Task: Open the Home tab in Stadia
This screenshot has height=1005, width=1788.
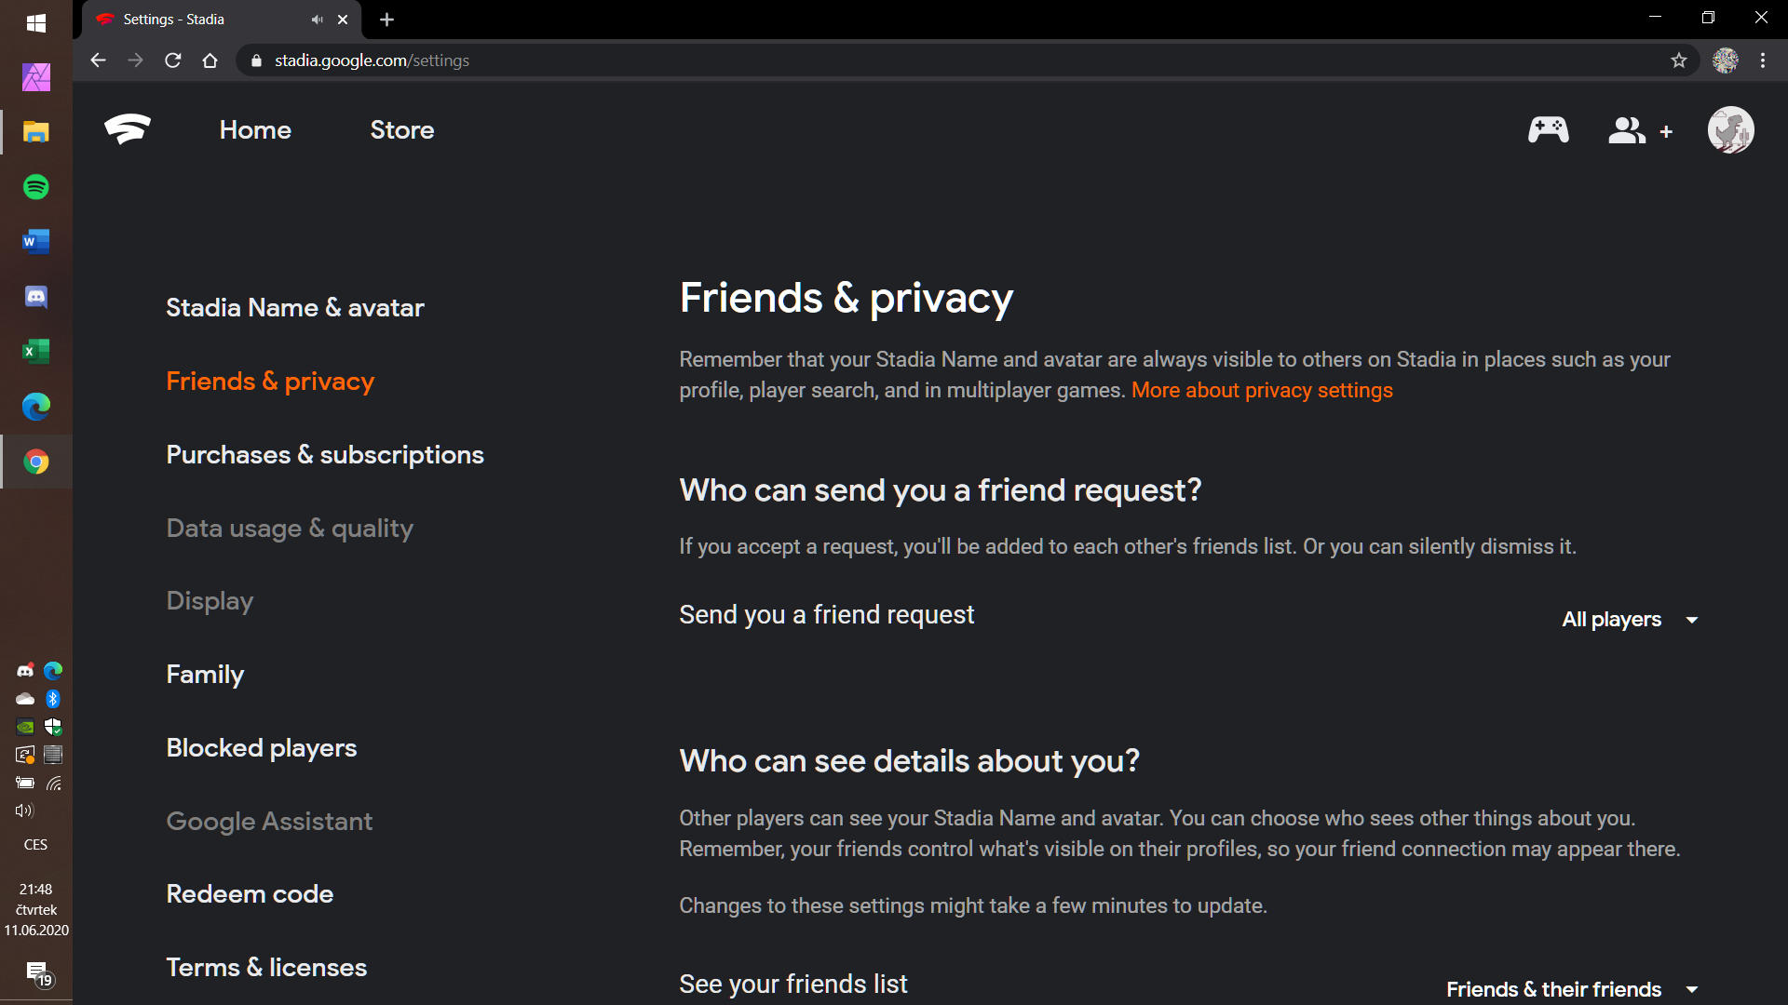Action: pos(255,130)
